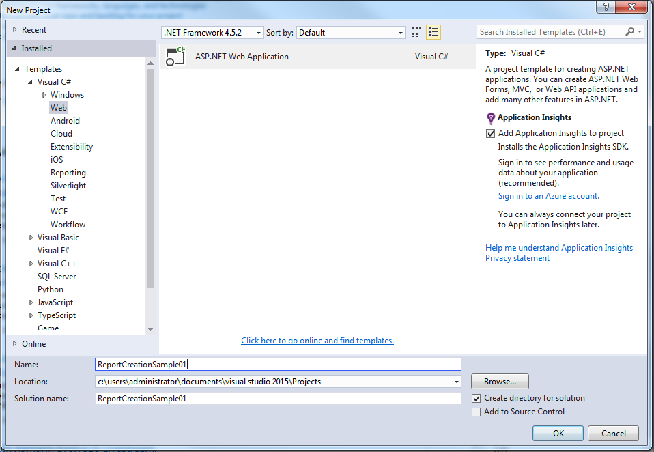
Task: Select the Android template category
Action: coord(65,120)
